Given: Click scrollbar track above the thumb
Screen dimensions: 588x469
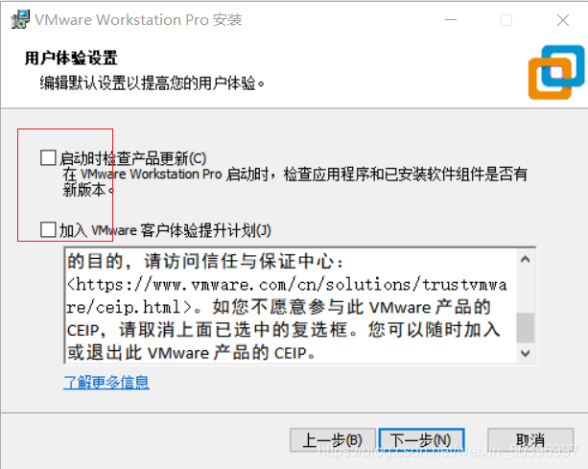Looking at the screenshot, I should pyautogui.click(x=526, y=291).
